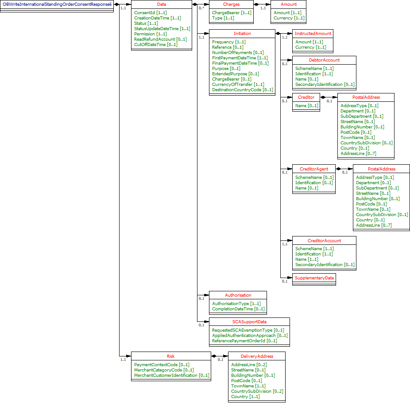Select the Risk class header
The height and width of the screenshot is (410, 410).
point(171,356)
